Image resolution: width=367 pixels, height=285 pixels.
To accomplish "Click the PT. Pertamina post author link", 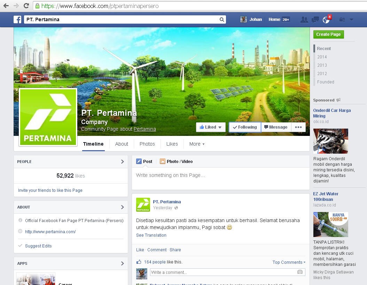I will (x=167, y=202).
